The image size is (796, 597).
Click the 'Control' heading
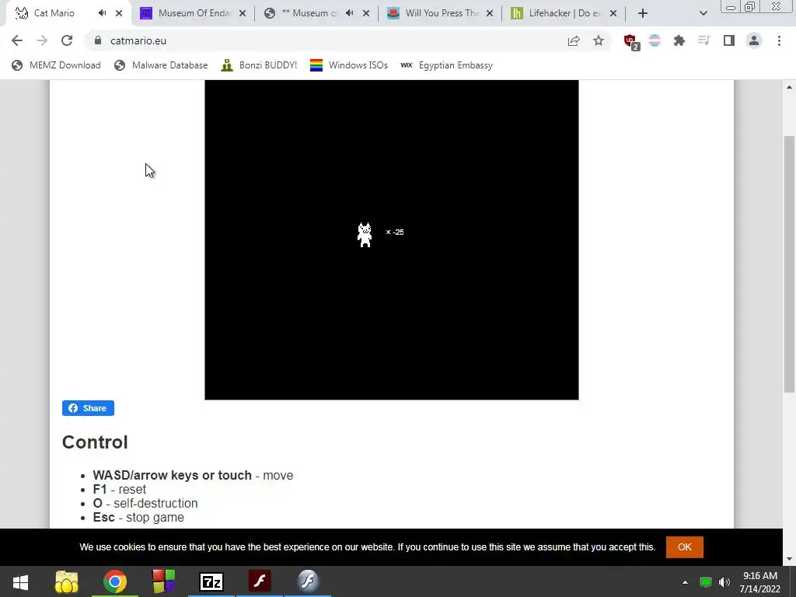click(95, 442)
